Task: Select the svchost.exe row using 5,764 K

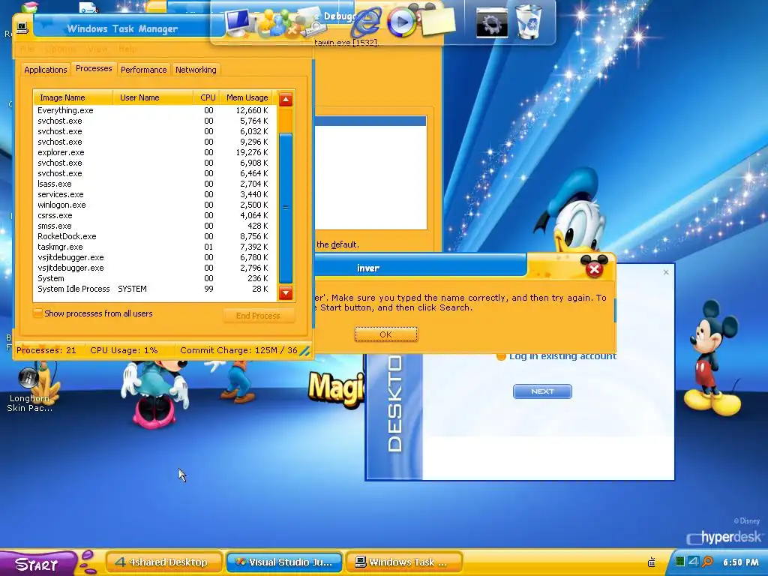Action: pos(154,121)
